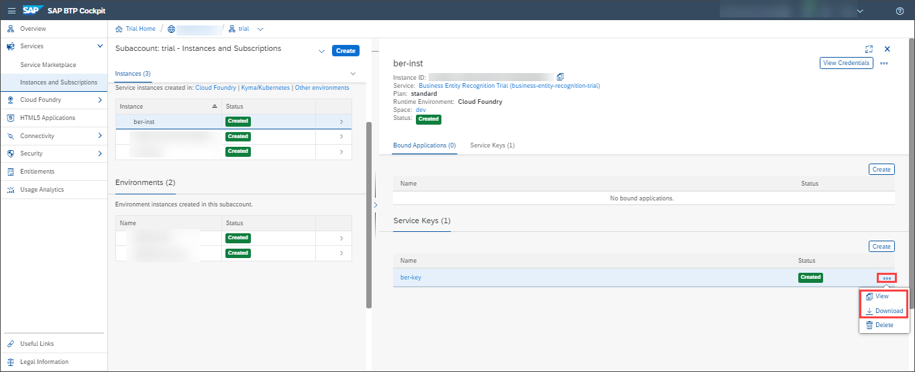
Task: Click View Credentials button
Action: (x=847, y=63)
